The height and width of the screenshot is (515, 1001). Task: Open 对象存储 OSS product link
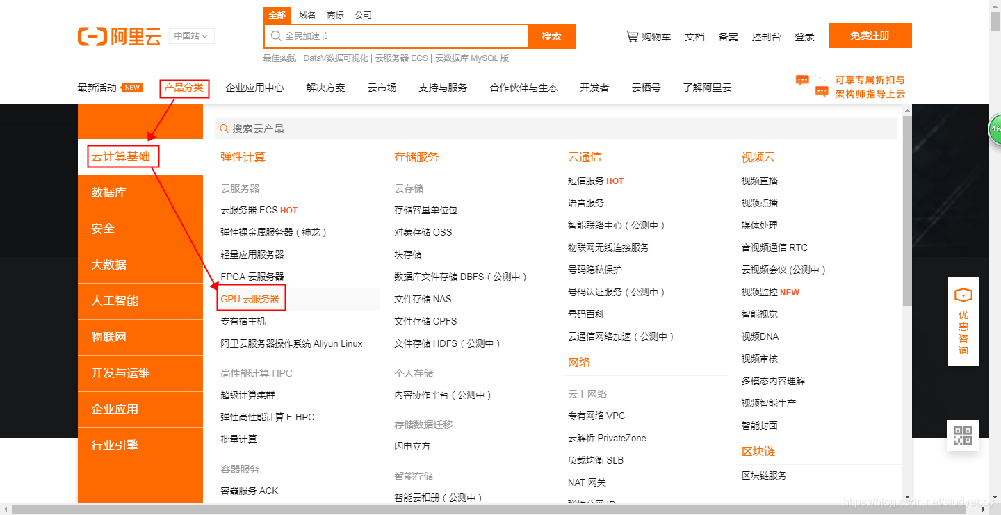(x=423, y=232)
